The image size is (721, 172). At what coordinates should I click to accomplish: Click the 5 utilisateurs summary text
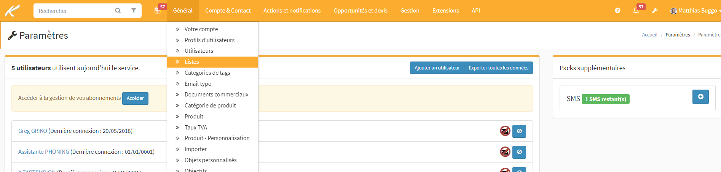point(75,68)
